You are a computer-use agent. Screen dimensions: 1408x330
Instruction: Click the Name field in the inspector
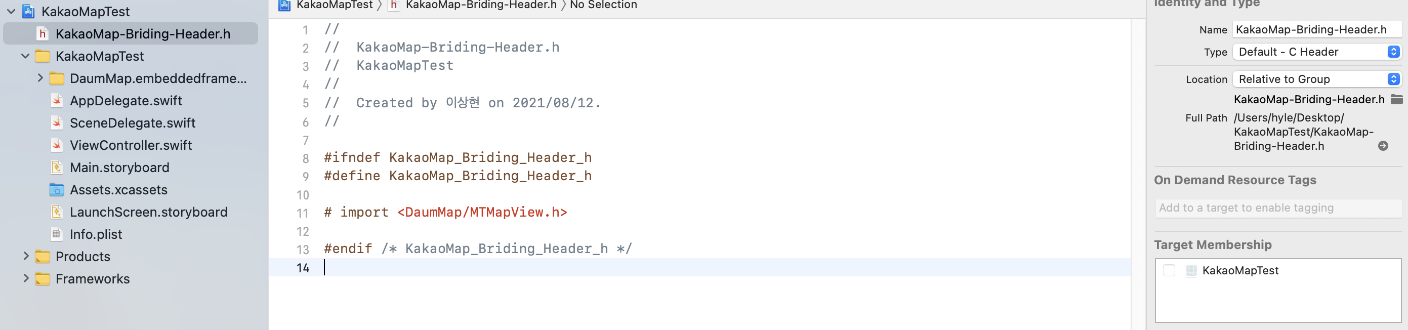[1317, 29]
